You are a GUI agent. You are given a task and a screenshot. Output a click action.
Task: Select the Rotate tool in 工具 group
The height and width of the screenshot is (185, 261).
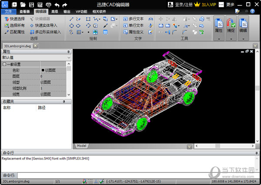click(167, 19)
